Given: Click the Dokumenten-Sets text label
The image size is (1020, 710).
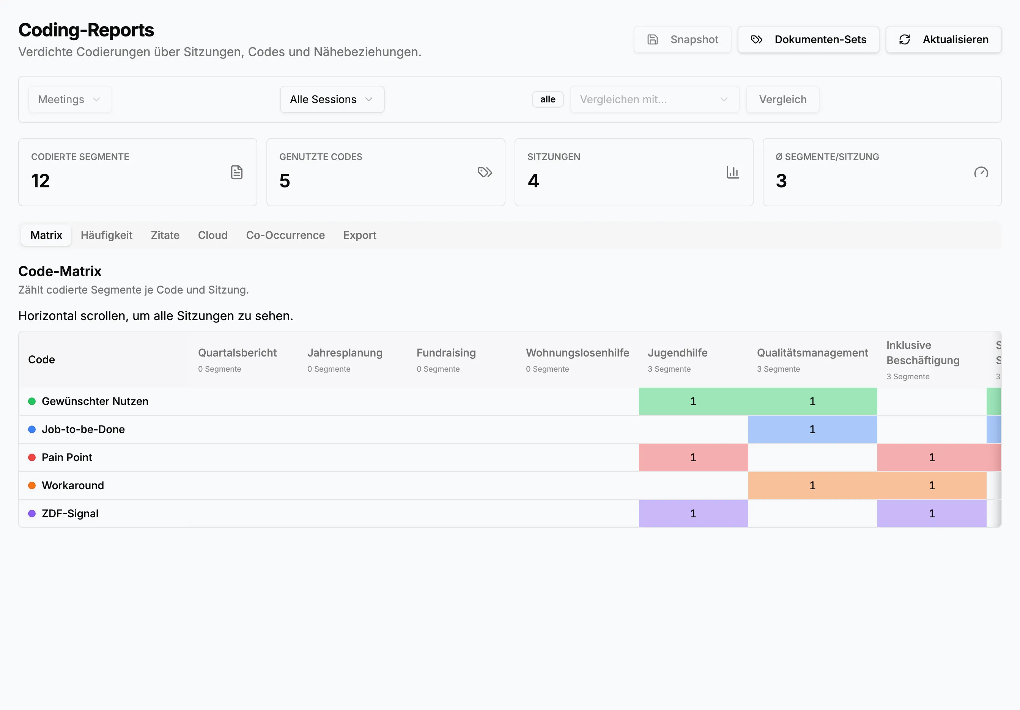Looking at the screenshot, I should pos(820,39).
